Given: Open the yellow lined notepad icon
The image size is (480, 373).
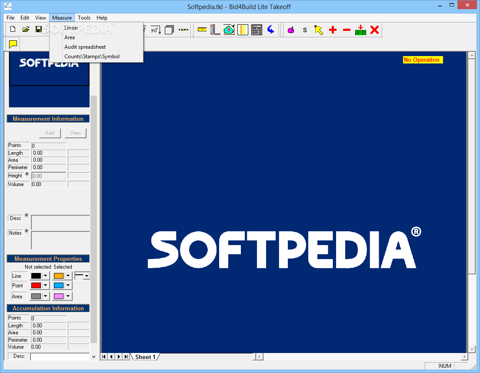Looking at the screenshot, I should [x=243, y=30].
